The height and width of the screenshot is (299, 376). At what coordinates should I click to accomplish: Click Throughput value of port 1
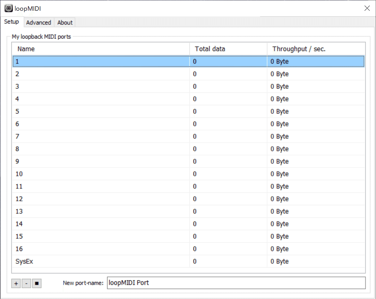pos(280,62)
